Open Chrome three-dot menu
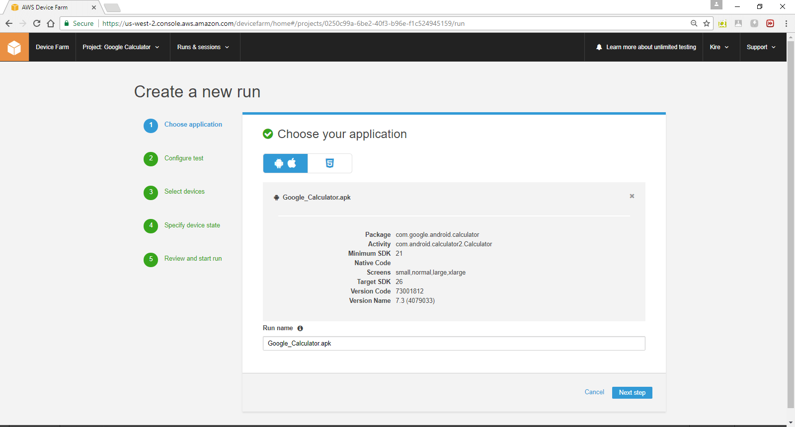The width and height of the screenshot is (795, 427). [786, 23]
